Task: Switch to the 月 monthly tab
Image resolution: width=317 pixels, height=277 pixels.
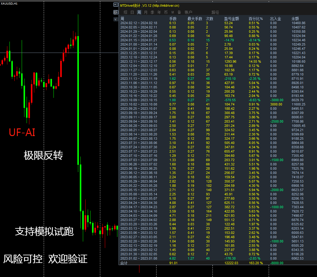Action: (x=146, y=12)
